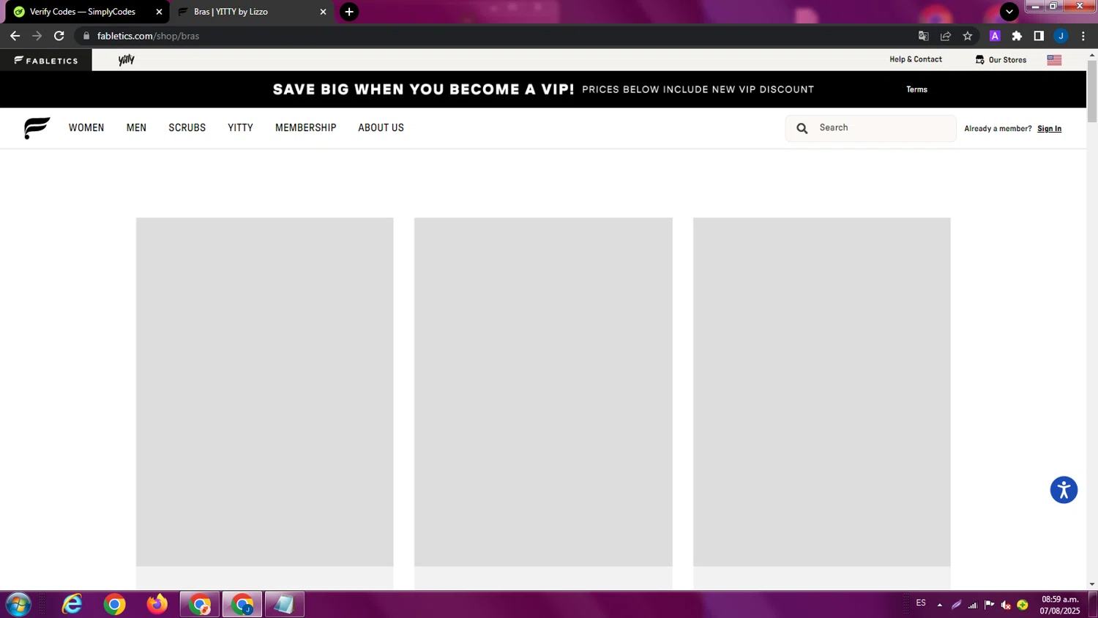Switch to the Yitty brand logo tab
The width and height of the screenshot is (1098, 618).
[127, 60]
